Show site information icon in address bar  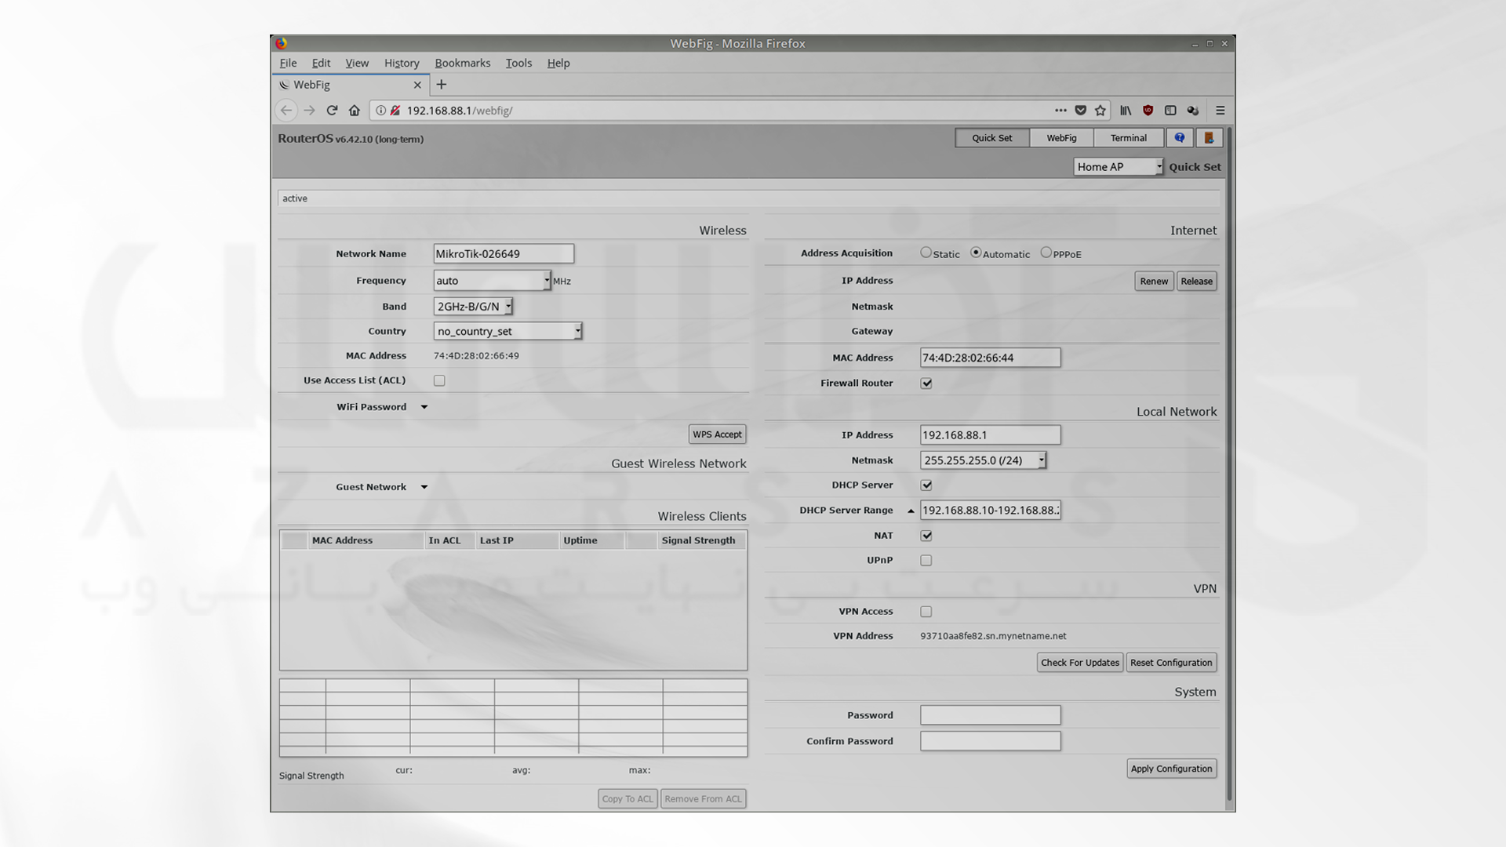(380, 111)
